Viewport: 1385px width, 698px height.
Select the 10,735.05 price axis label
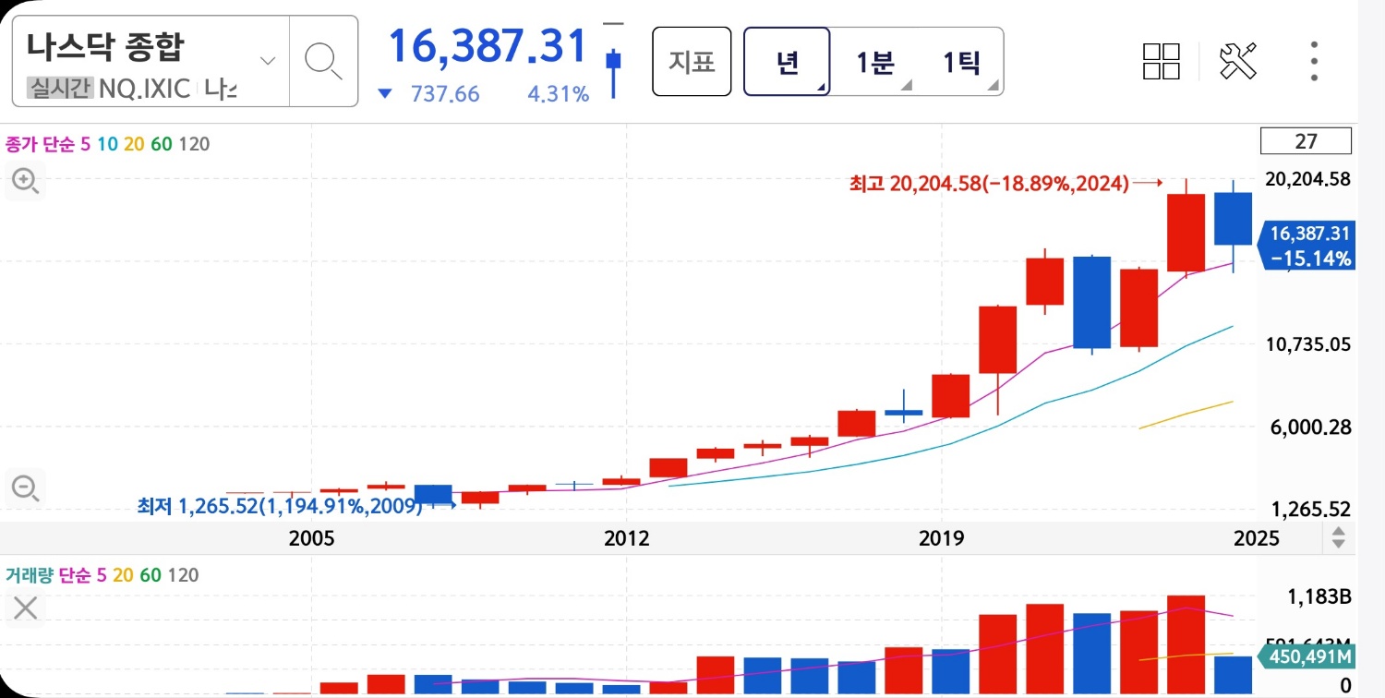tap(1310, 344)
